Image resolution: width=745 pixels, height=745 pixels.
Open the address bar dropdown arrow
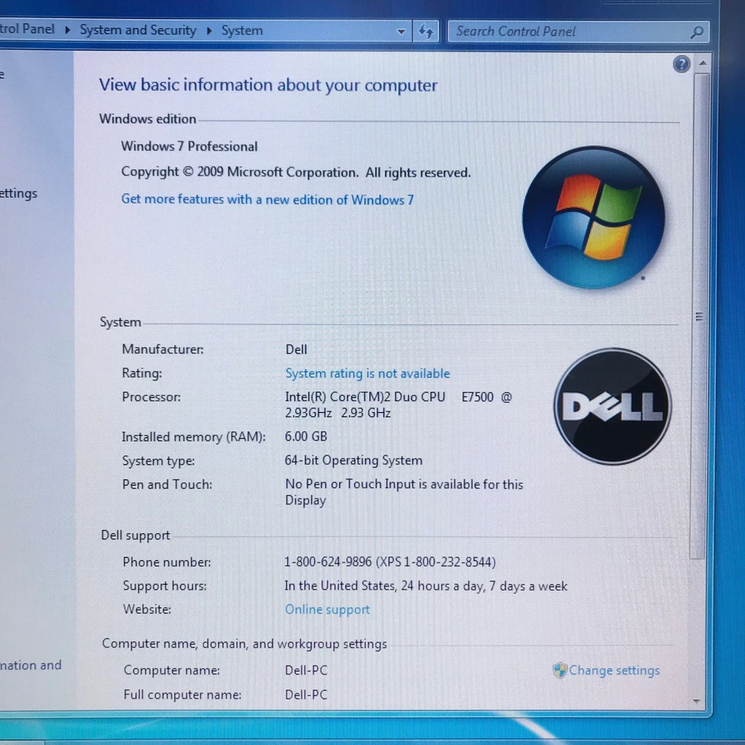tap(401, 31)
